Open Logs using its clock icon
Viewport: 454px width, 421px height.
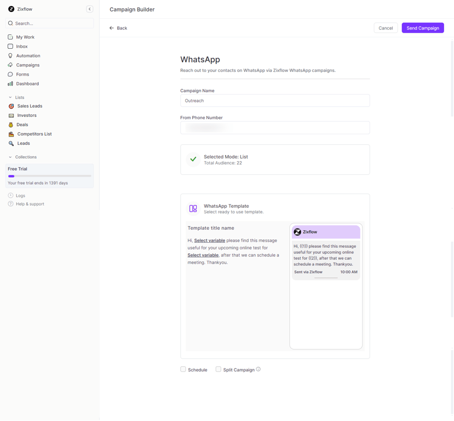10,195
